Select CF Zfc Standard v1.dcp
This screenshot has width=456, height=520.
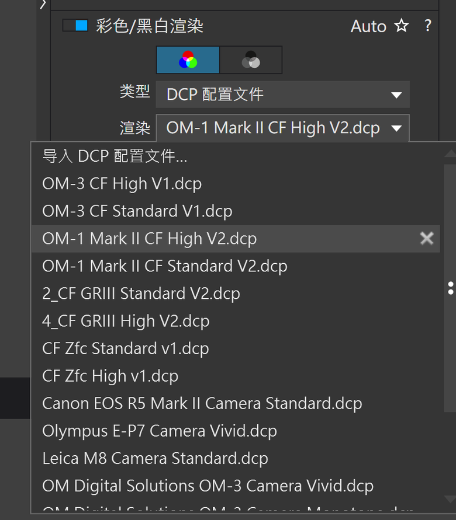click(x=236, y=348)
